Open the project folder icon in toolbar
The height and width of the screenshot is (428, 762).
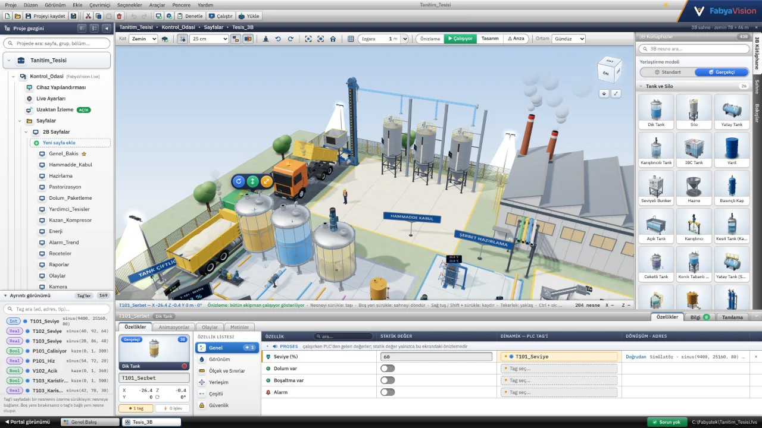coord(18,16)
